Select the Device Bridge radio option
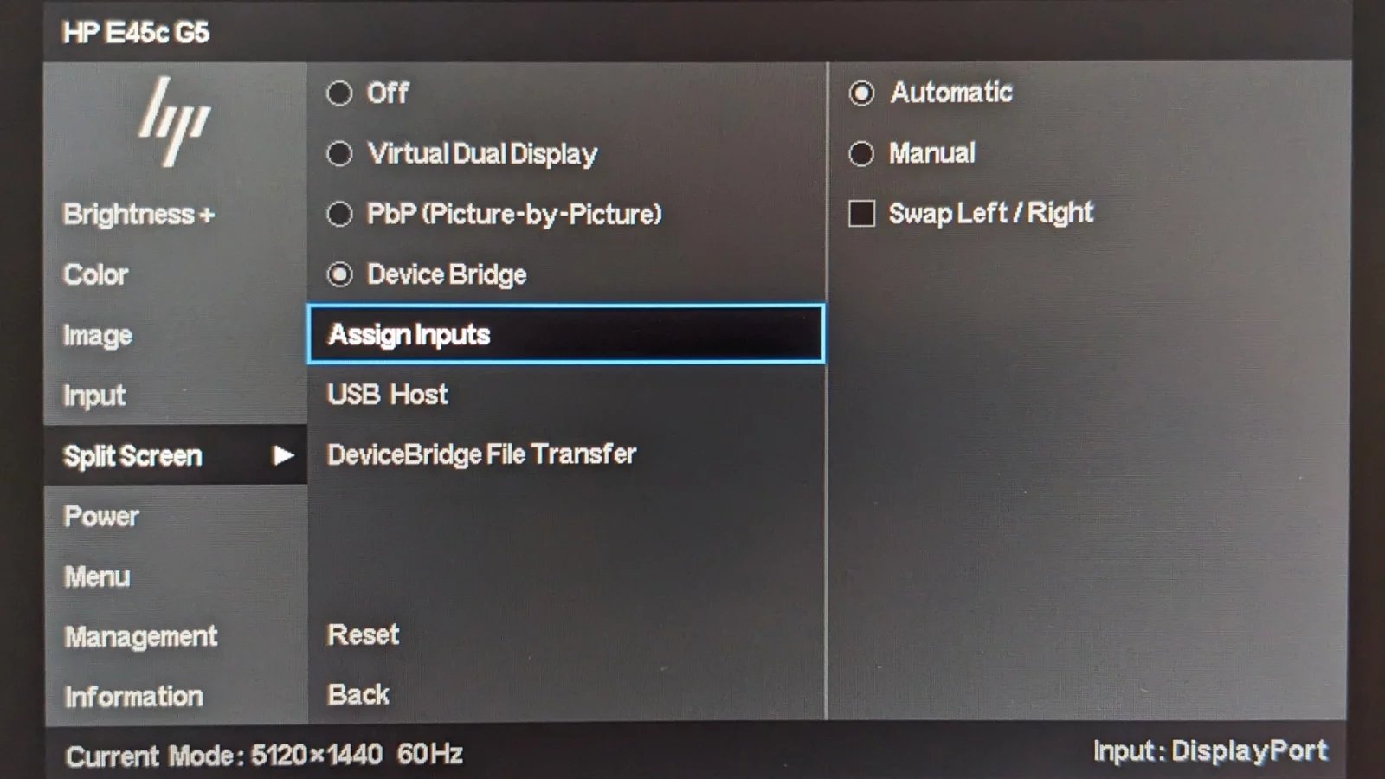The width and height of the screenshot is (1385, 779). point(339,274)
